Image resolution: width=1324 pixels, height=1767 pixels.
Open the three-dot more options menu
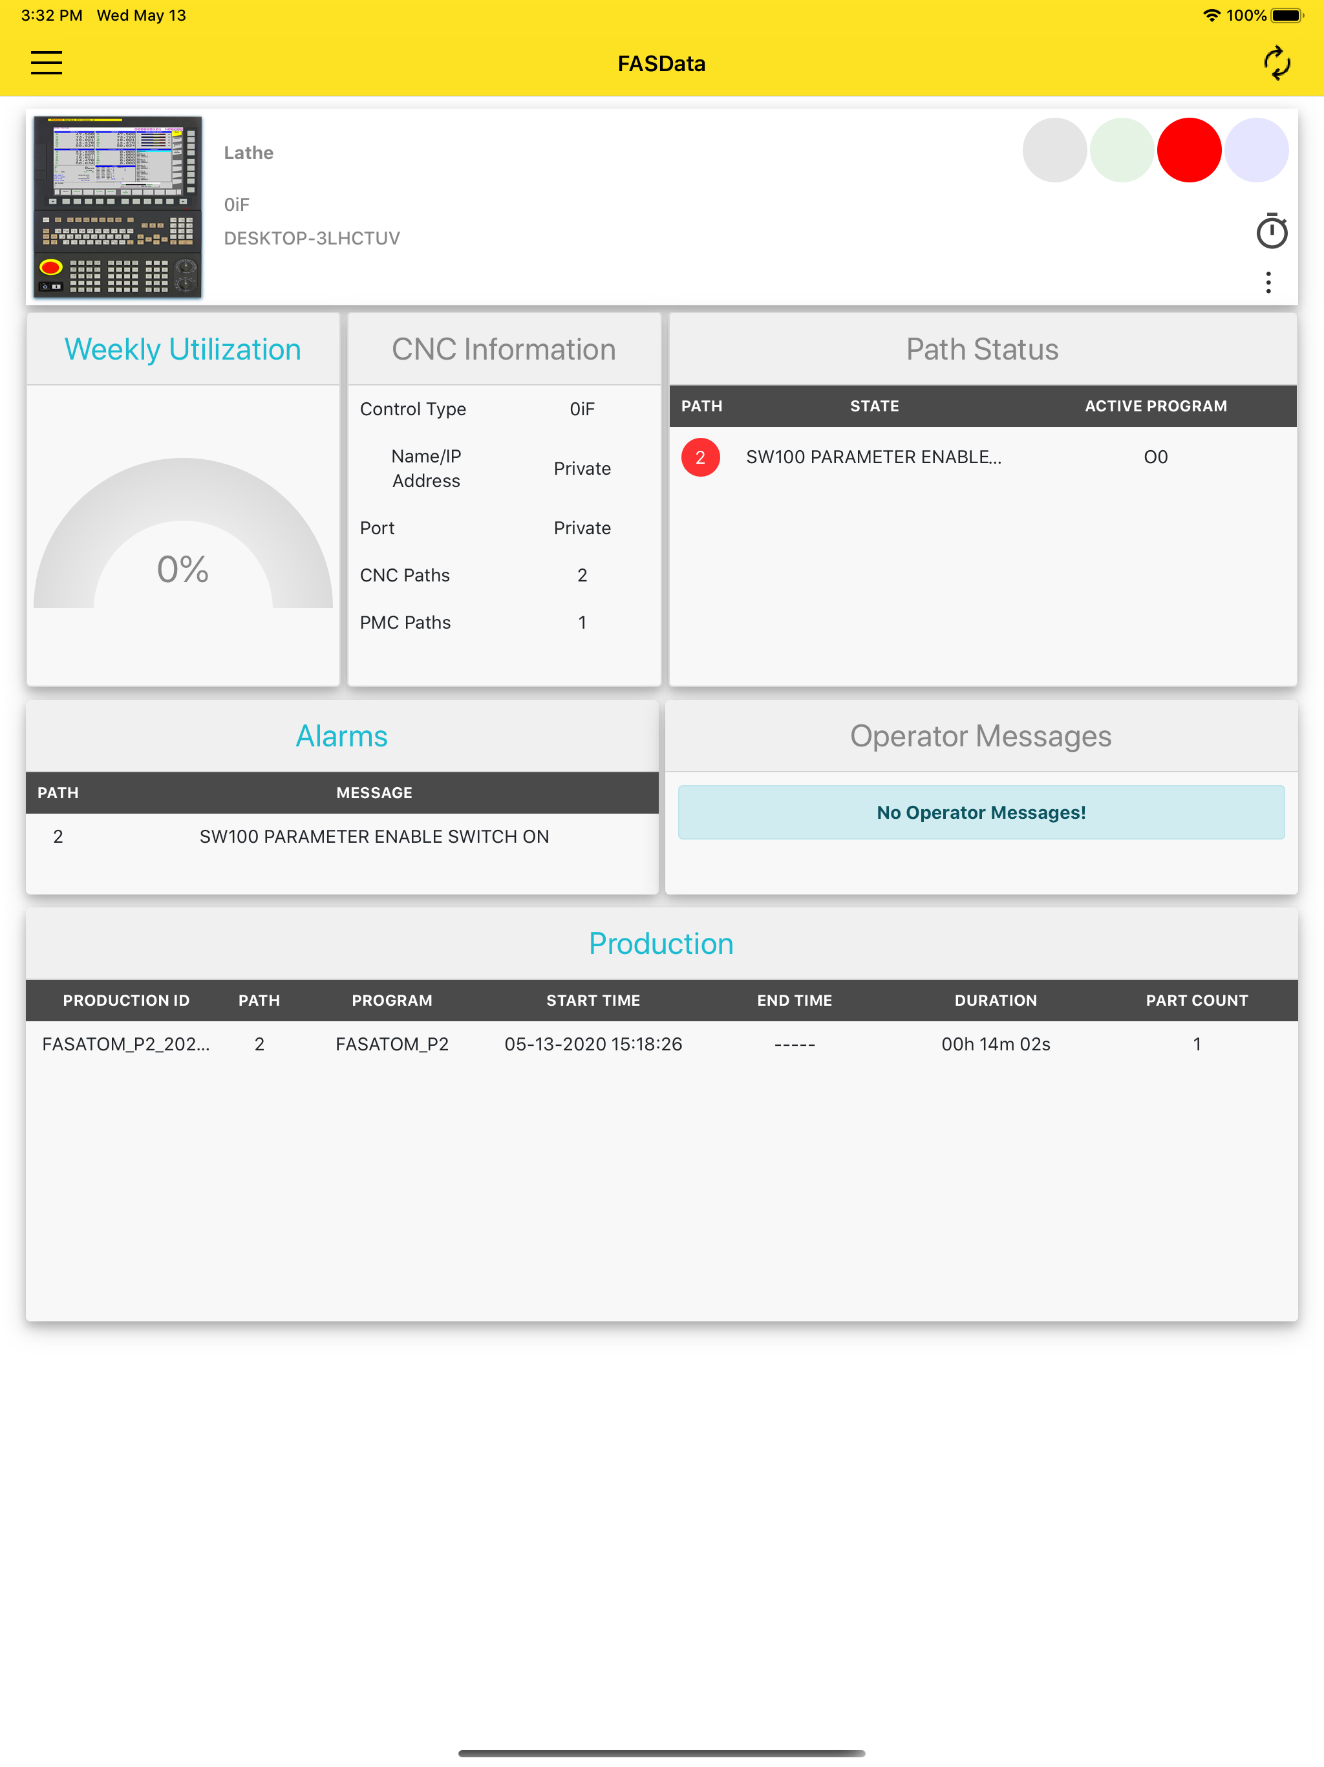pos(1267,282)
